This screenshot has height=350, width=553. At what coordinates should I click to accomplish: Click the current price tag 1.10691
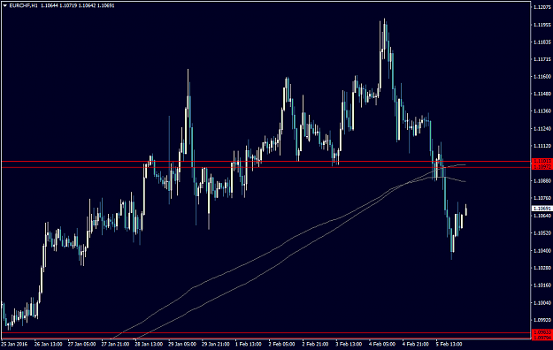pos(542,209)
